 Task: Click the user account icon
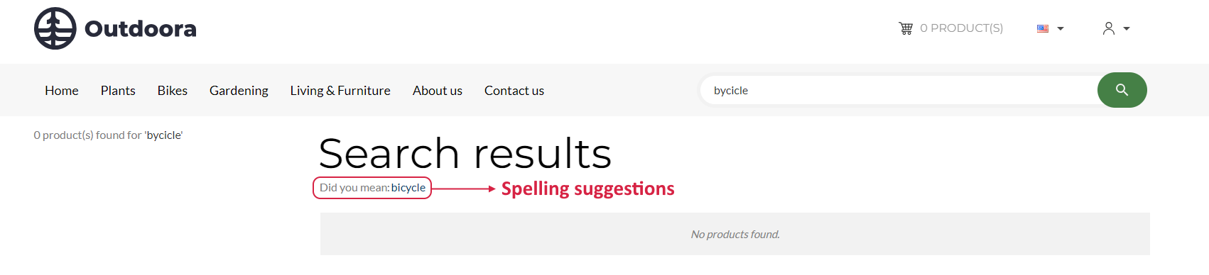pyautogui.click(x=1108, y=28)
